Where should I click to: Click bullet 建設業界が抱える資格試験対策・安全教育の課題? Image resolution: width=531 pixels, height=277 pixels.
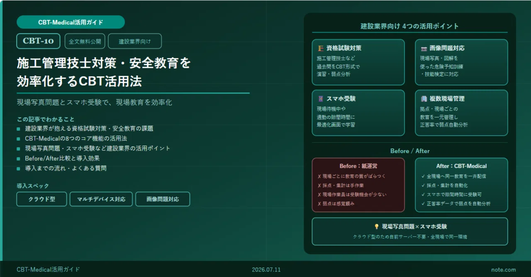pos(89,129)
